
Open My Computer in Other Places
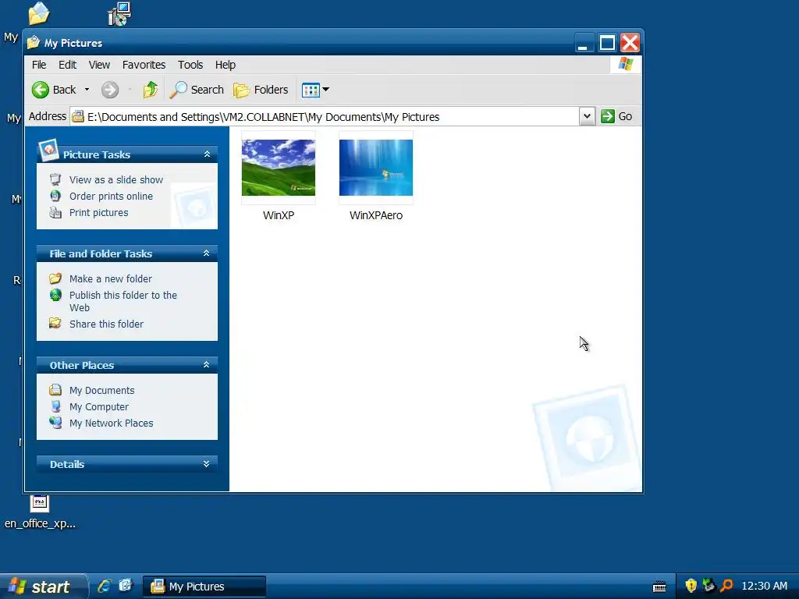tap(99, 406)
